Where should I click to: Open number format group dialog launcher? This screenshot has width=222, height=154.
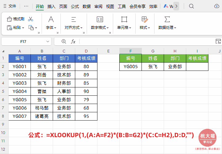click(110, 33)
